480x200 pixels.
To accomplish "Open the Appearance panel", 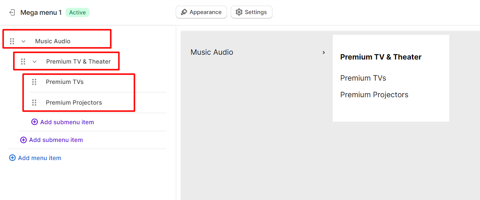I will [201, 12].
